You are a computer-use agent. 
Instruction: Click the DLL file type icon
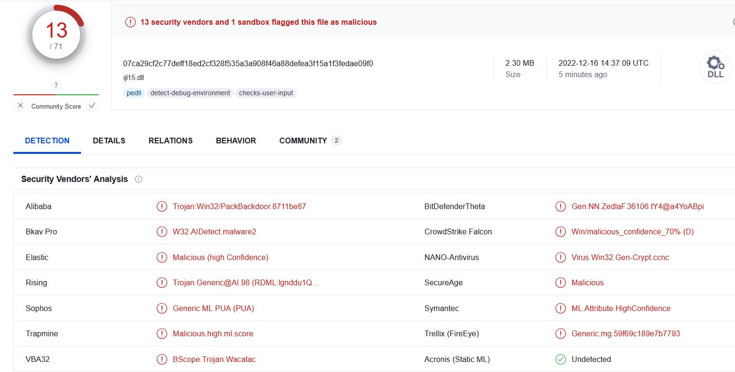(x=715, y=67)
